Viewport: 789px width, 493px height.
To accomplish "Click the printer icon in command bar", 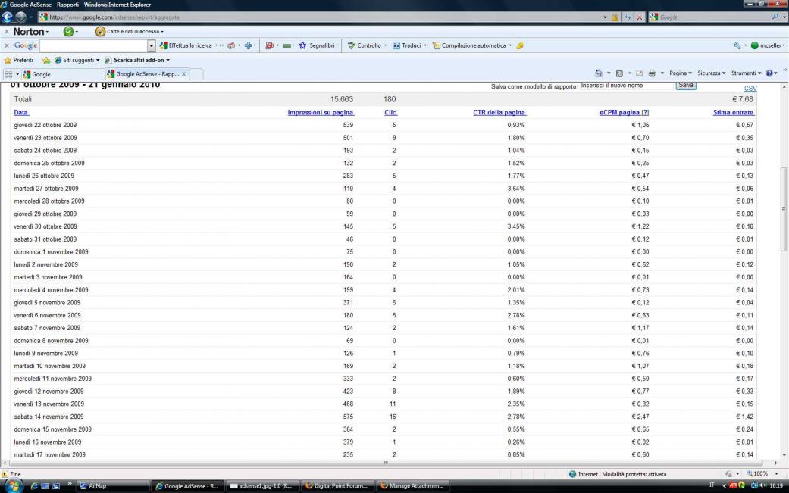I will (x=653, y=73).
